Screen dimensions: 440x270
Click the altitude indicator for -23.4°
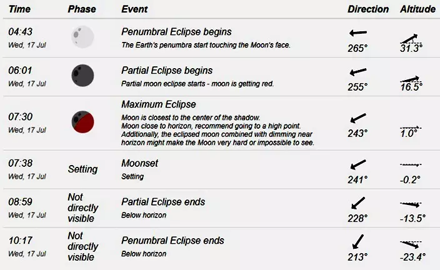[411, 244]
